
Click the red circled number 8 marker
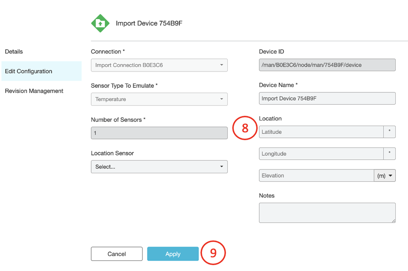[x=245, y=128]
